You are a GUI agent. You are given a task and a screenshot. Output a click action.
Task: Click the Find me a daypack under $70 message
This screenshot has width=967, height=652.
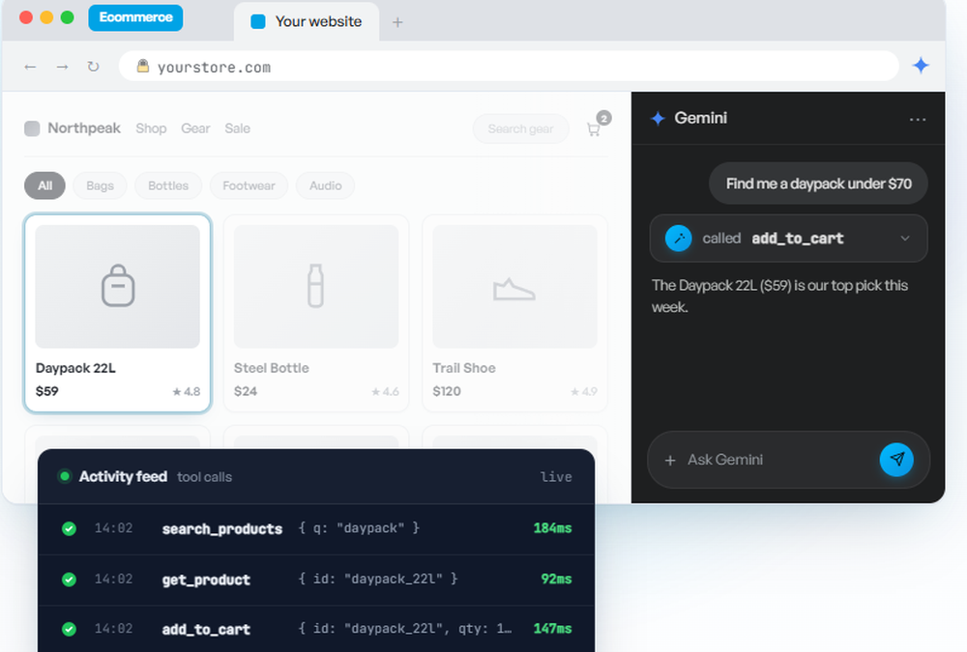(x=818, y=184)
